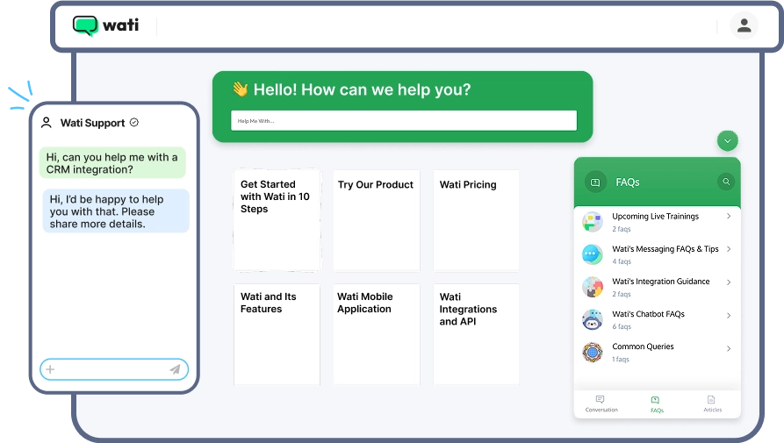
Task: Expand Wati's Chatbot FAQs arrow
Action: [729, 315]
